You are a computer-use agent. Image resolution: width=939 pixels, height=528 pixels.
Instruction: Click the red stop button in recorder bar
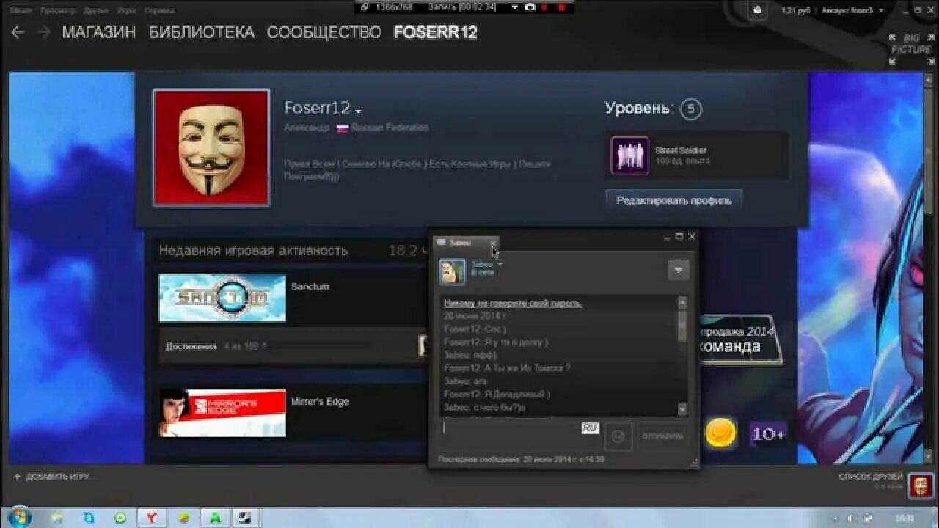point(561,7)
